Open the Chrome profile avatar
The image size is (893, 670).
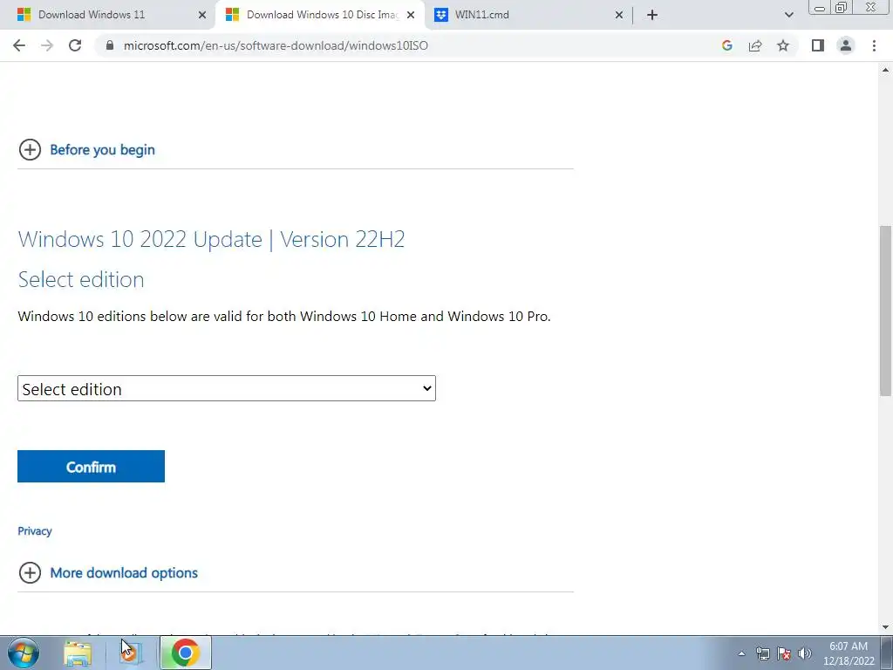point(846,45)
